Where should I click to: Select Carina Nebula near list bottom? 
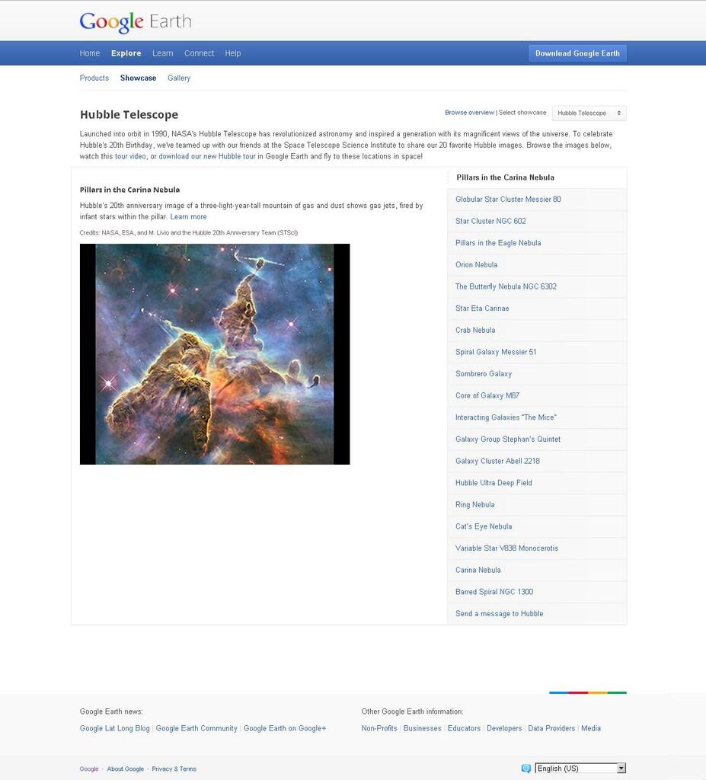click(537, 571)
